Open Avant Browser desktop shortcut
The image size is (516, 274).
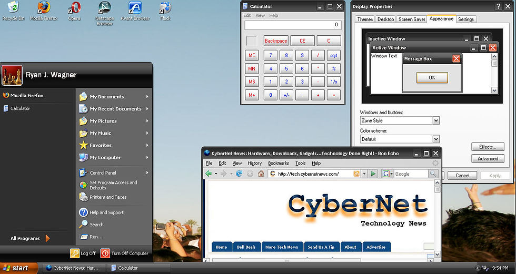(x=135, y=11)
